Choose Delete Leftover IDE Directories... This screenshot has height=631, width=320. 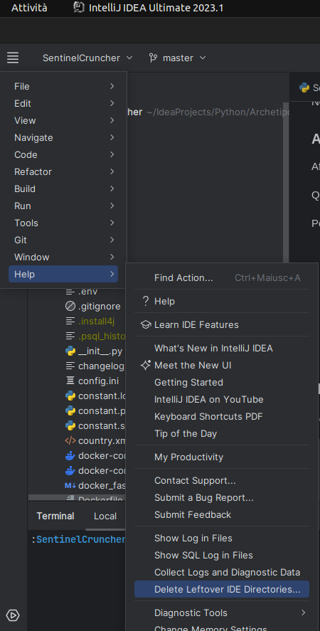222,589
